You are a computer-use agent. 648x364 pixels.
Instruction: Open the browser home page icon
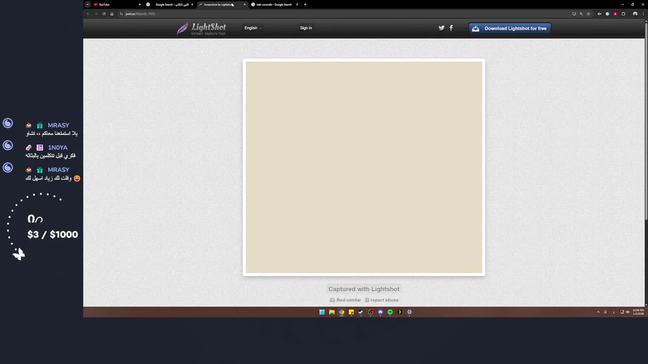[x=112, y=14]
